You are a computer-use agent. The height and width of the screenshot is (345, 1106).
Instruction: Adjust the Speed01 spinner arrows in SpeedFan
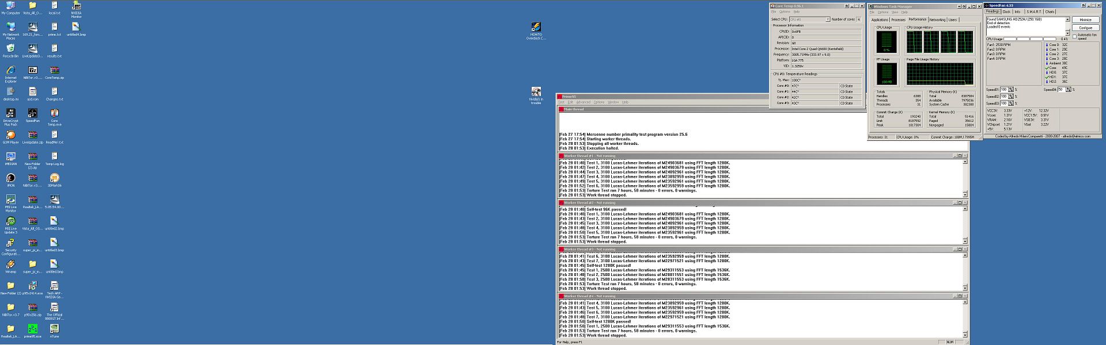pos(1011,90)
